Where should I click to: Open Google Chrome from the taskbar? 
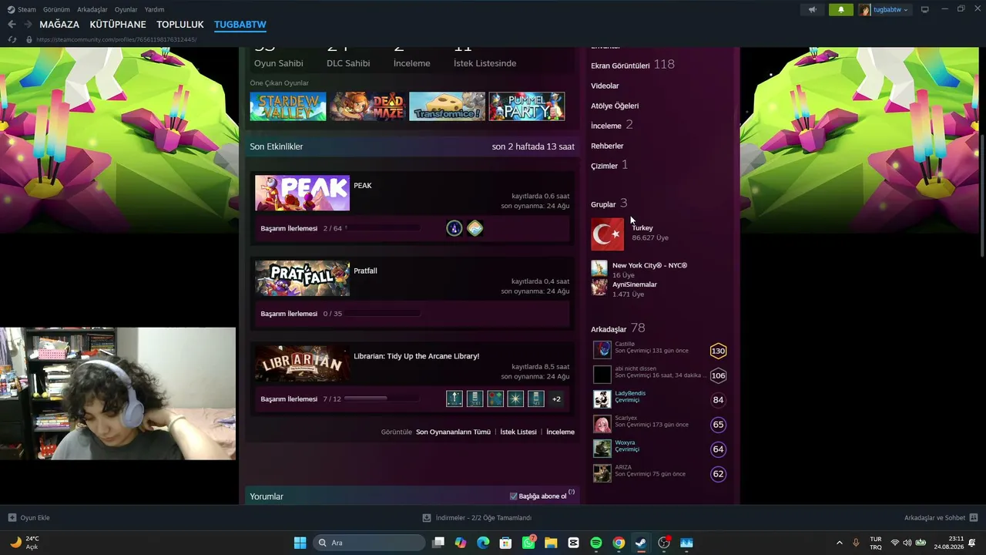coord(619,543)
